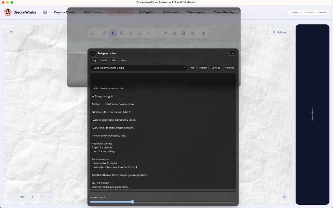333x208 pixels.
Task: Hide the teleprompter panel
Action: (123, 61)
